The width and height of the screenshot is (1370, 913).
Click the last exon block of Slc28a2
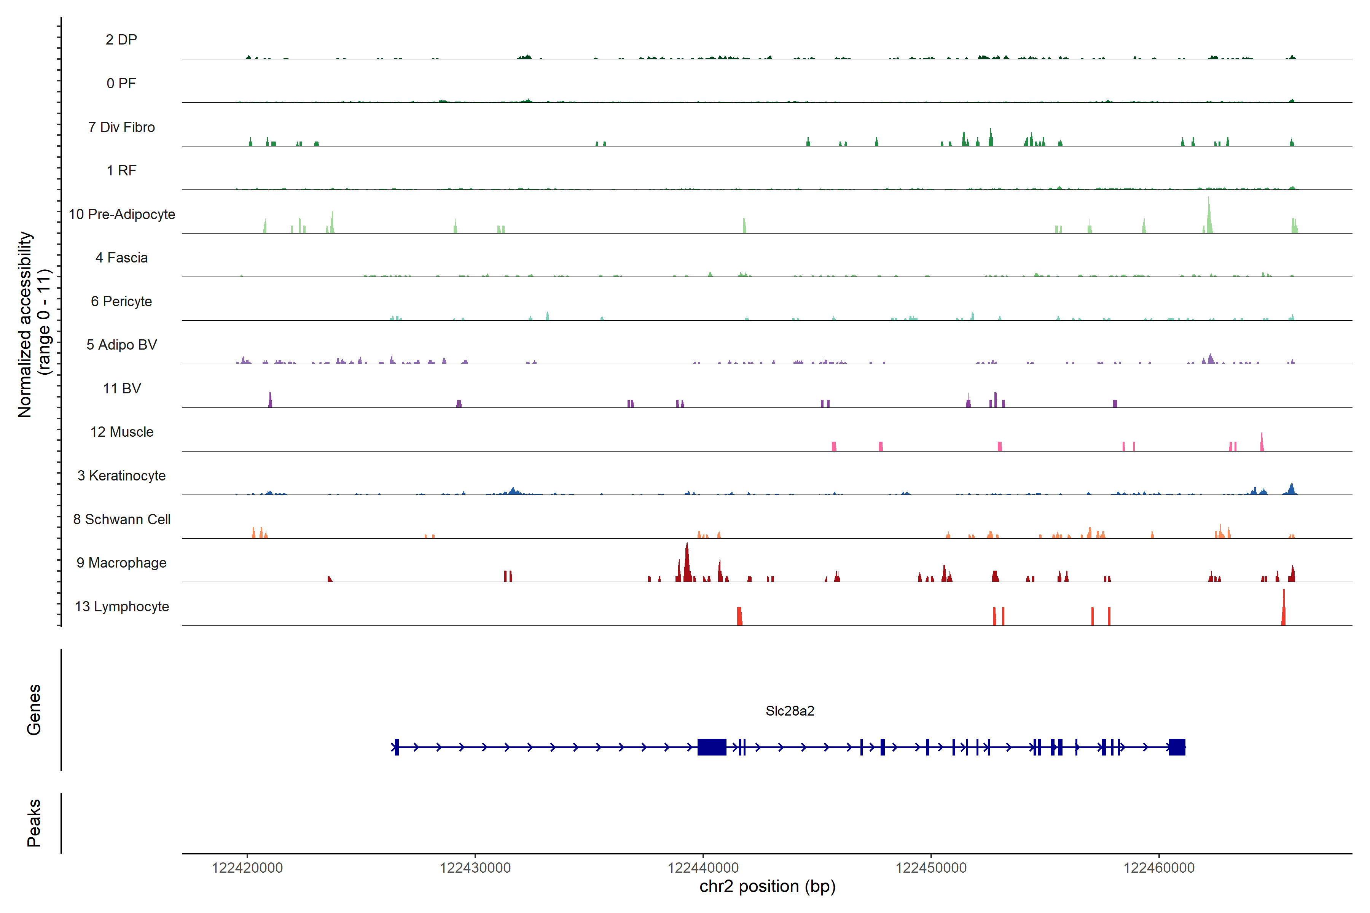pos(1177,746)
